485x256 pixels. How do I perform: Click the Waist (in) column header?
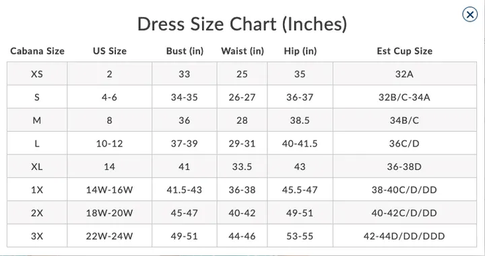(243, 51)
